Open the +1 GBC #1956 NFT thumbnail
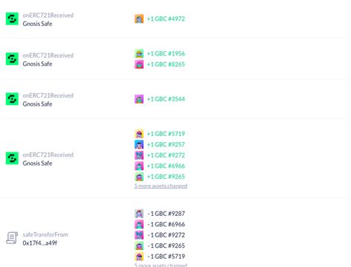Screen dimensions: 351x267 (x=139, y=53)
